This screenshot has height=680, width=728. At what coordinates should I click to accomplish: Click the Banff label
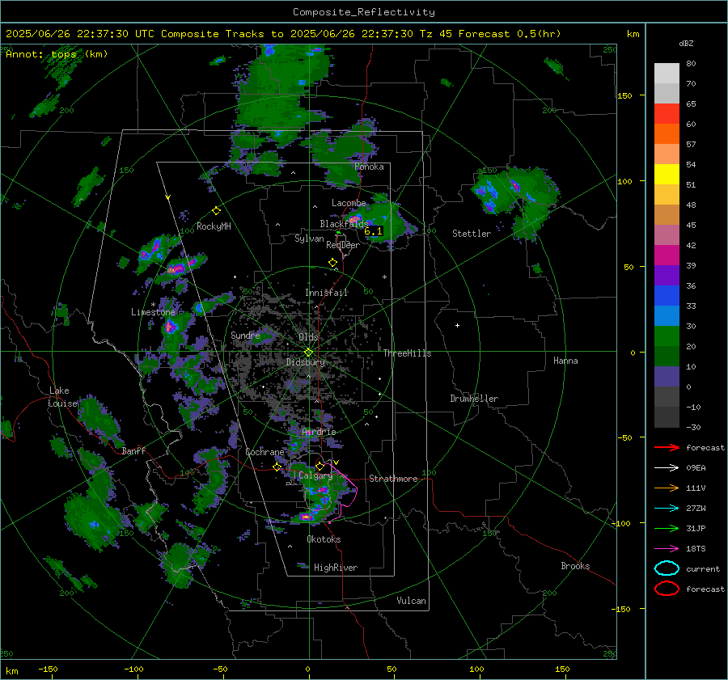pyautogui.click(x=133, y=450)
